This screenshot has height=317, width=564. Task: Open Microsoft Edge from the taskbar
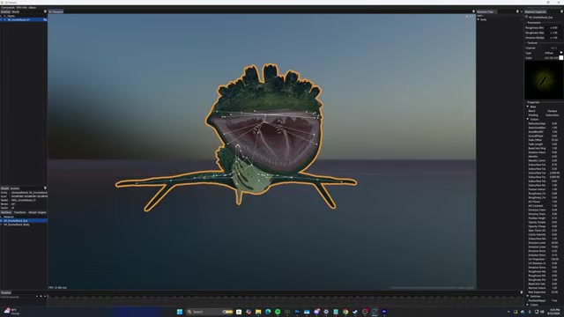pyautogui.click(x=268, y=312)
